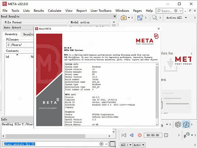Viewport: 197px width, 148px height.
Task: Switch to the Geometry tab
Action: 11,34
